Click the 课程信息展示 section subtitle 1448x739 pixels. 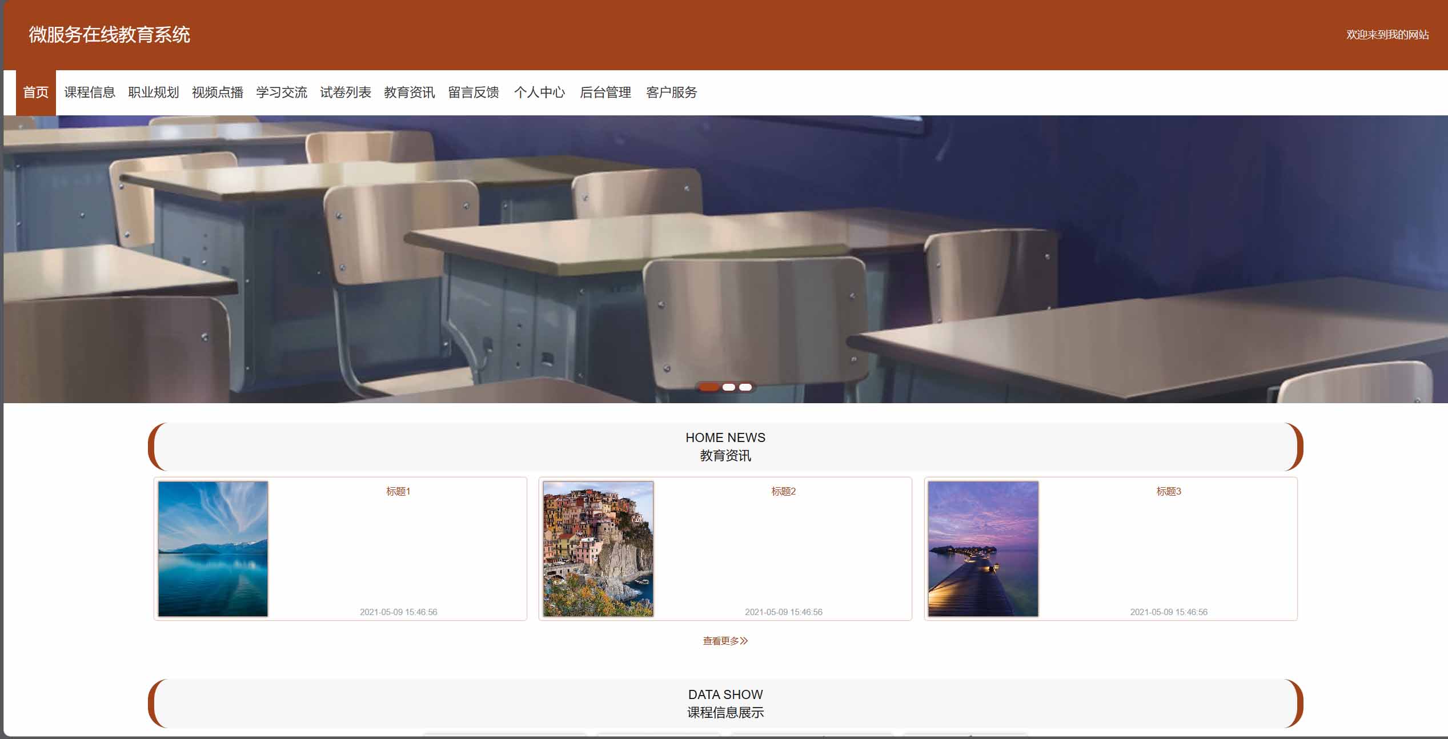[725, 713]
